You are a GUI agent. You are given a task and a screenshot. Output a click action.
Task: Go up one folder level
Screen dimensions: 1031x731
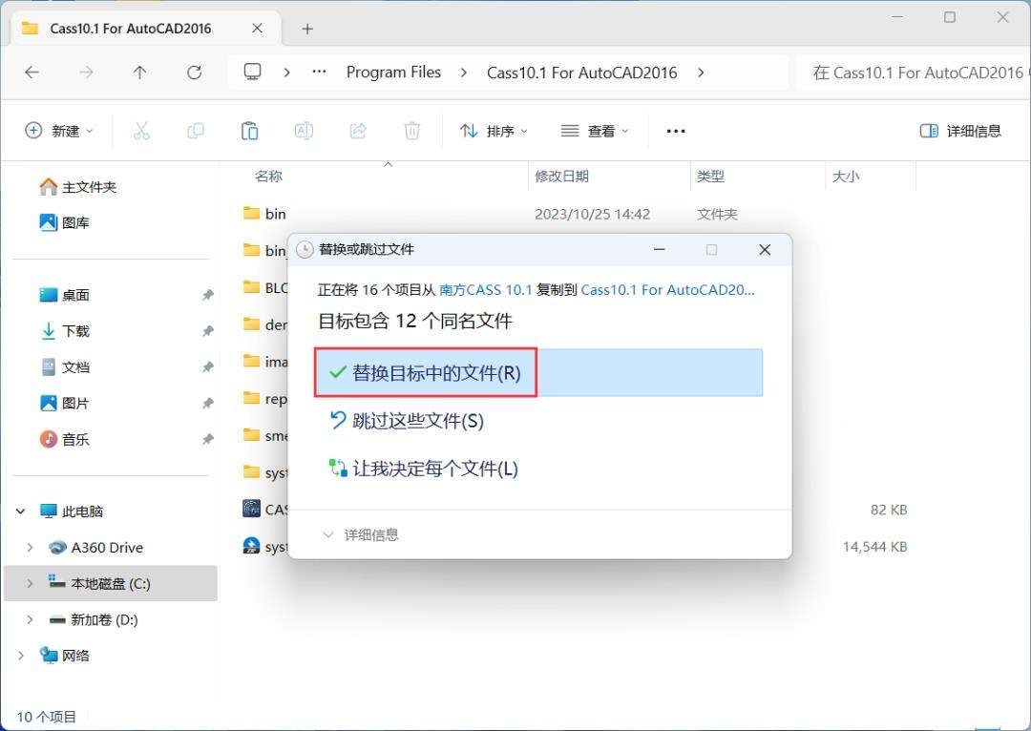140,73
